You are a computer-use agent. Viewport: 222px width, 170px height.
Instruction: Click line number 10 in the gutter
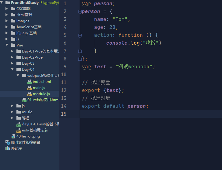click(x=64, y=74)
